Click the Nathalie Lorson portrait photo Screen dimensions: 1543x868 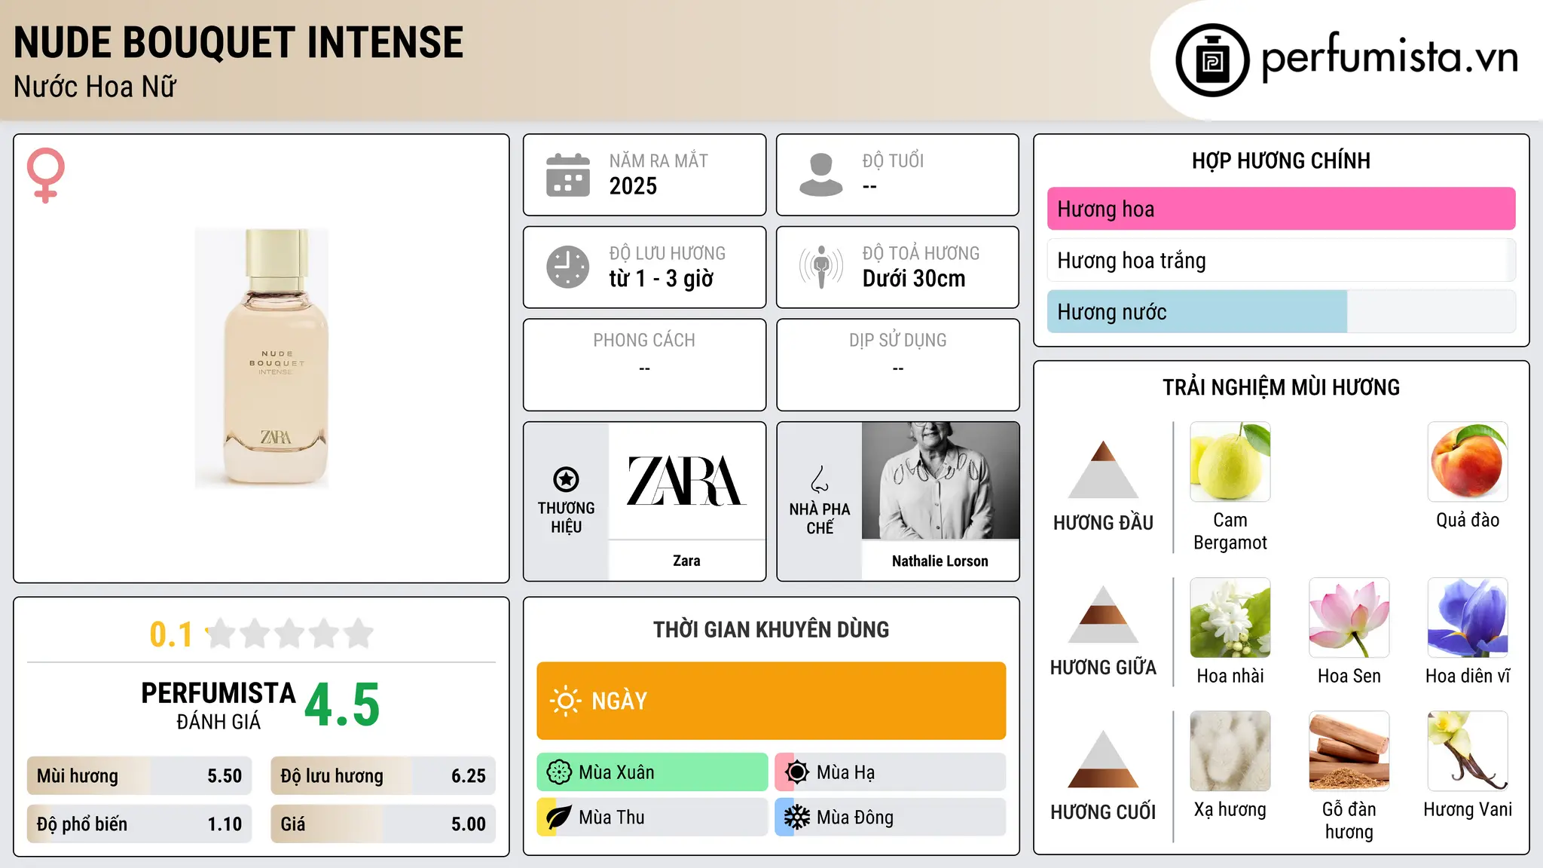pyautogui.click(x=940, y=481)
